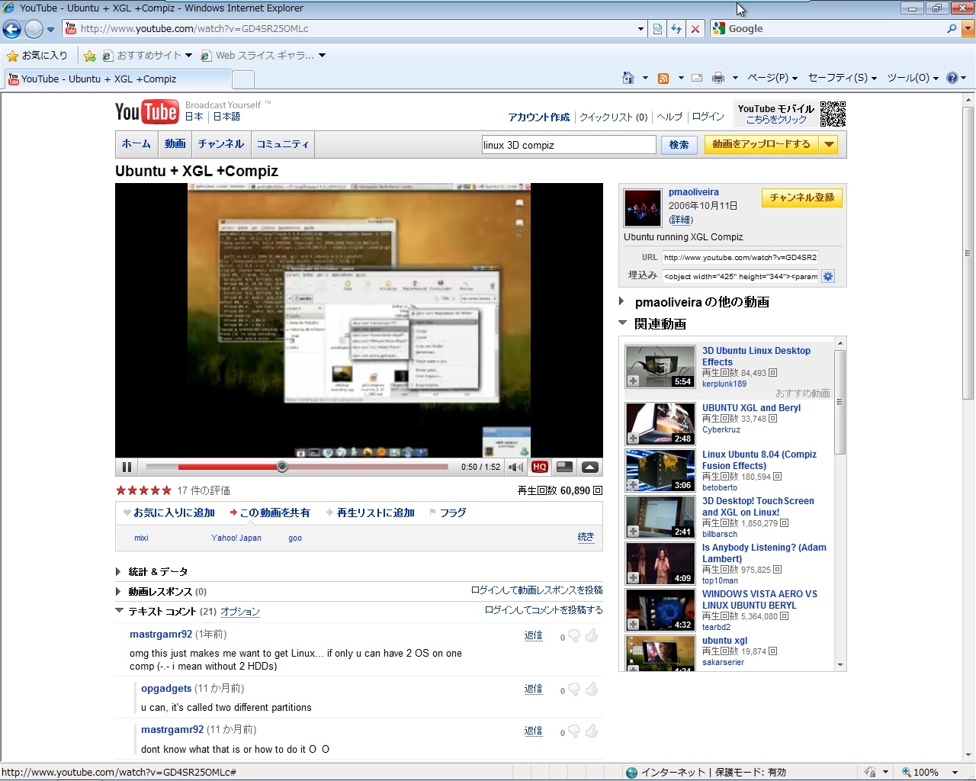Image resolution: width=976 pixels, height=781 pixels.
Task: Collapse the 関連動画 section
Action: (x=623, y=323)
